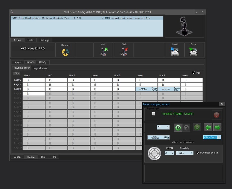The width and height of the screenshot is (232, 189).
Task: Click the greyed paste button in wizard
Action: (x=186, y=128)
